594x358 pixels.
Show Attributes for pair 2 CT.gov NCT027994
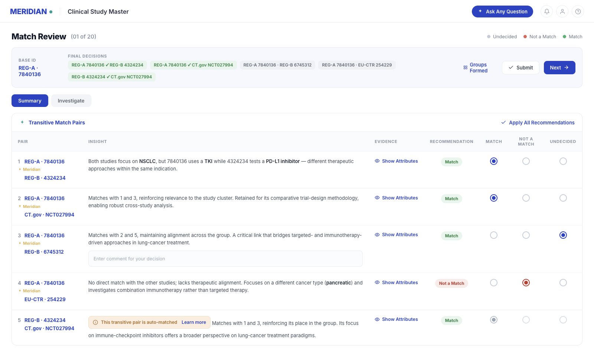click(x=396, y=198)
